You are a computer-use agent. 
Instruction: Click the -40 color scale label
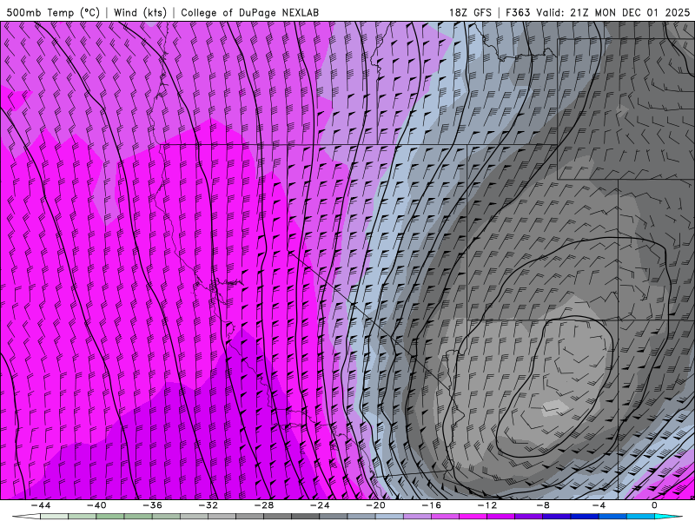coord(96,505)
